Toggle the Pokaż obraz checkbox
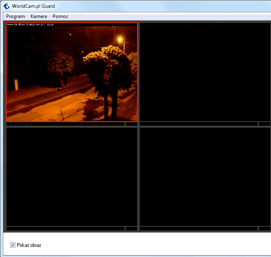 pos(13,245)
